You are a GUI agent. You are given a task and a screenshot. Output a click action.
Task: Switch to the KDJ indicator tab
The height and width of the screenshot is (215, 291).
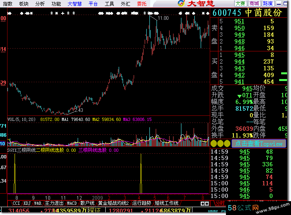(27, 203)
